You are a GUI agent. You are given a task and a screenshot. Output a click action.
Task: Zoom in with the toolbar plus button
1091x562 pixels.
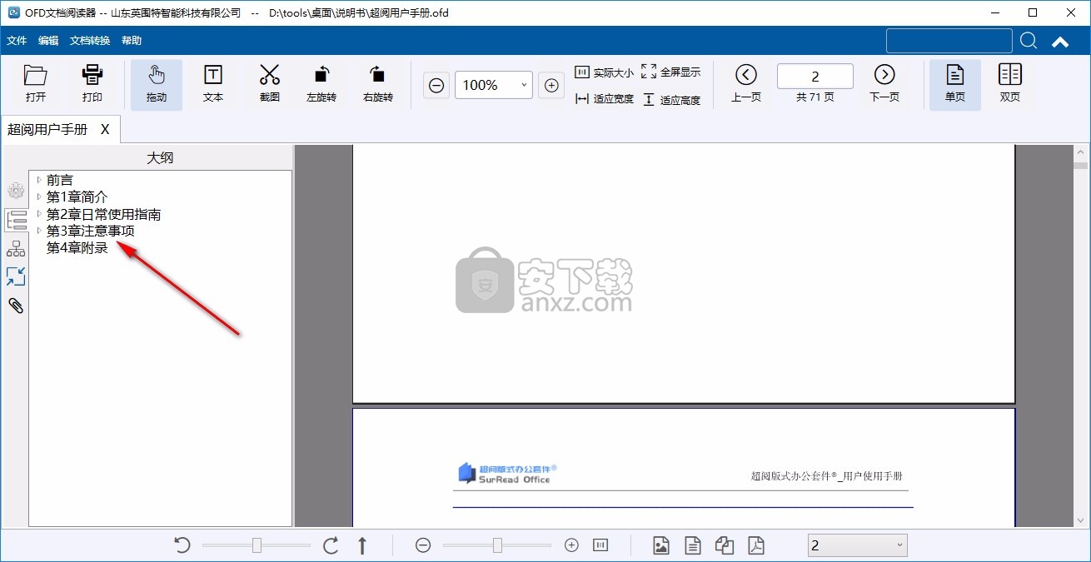click(x=551, y=85)
